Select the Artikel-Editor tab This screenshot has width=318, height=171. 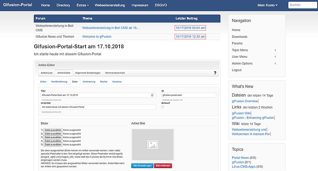(x=64, y=73)
